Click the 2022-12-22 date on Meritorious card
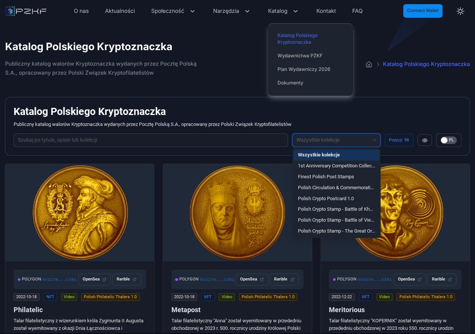The height and width of the screenshot is (334, 475). (342, 297)
